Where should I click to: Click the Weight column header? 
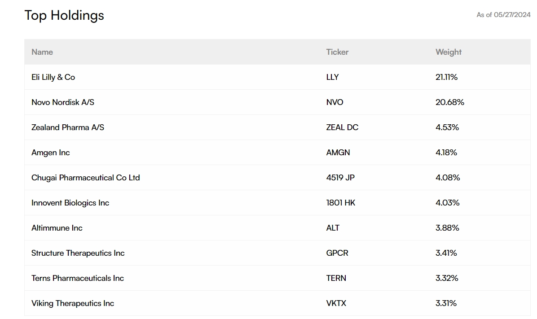(x=448, y=52)
